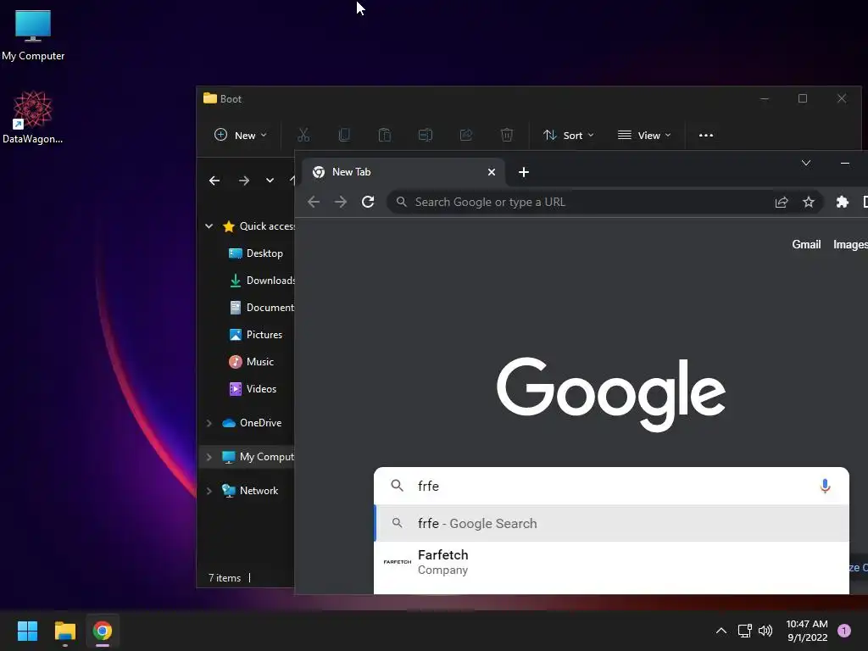Click Chrome back arrow button
Viewport: 868px width, 651px height.
click(x=314, y=202)
